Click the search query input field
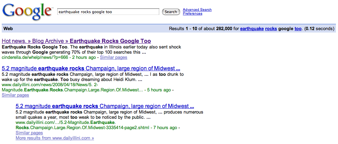This screenshot has height=144, width=338. click(x=108, y=12)
